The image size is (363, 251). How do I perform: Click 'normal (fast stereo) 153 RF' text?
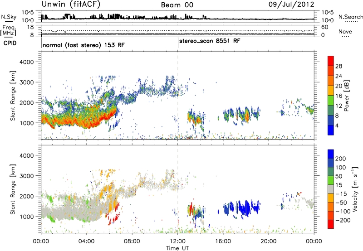tap(83, 45)
